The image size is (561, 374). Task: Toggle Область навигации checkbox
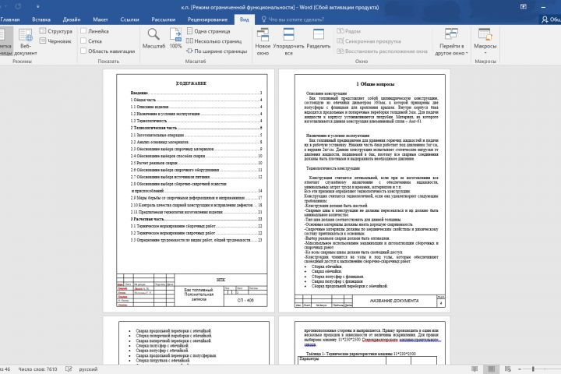83,51
